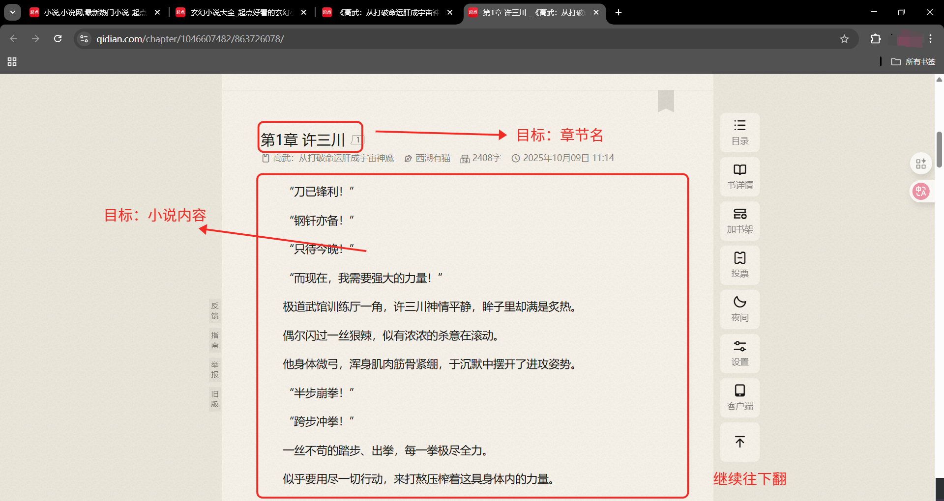Click the bookmark ribbon icon
This screenshot has height=501, width=944.
[x=666, y=101]
